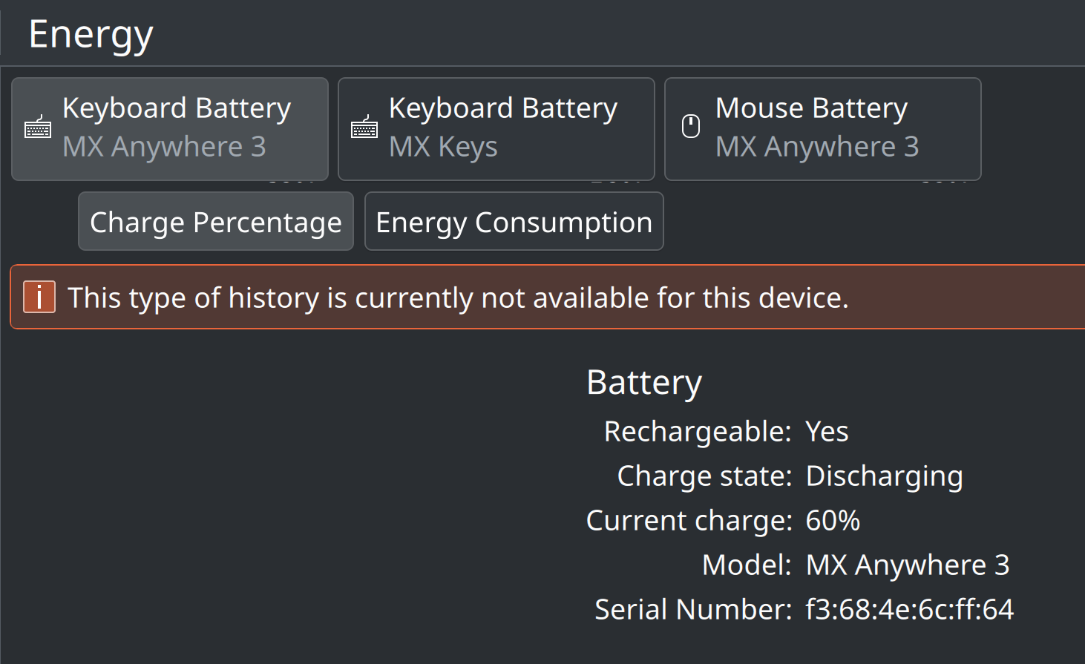Click the Current charge label
The height and width of the screenshot is (664, 1085).
coord(689,521)
